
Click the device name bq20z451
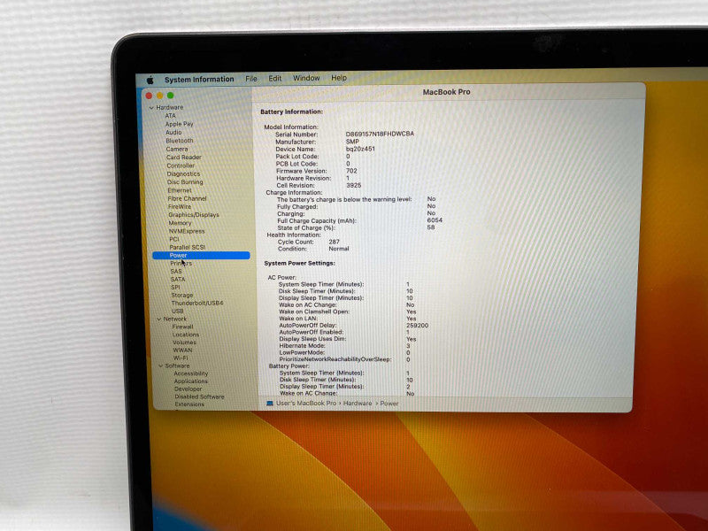tap(360, 149)
